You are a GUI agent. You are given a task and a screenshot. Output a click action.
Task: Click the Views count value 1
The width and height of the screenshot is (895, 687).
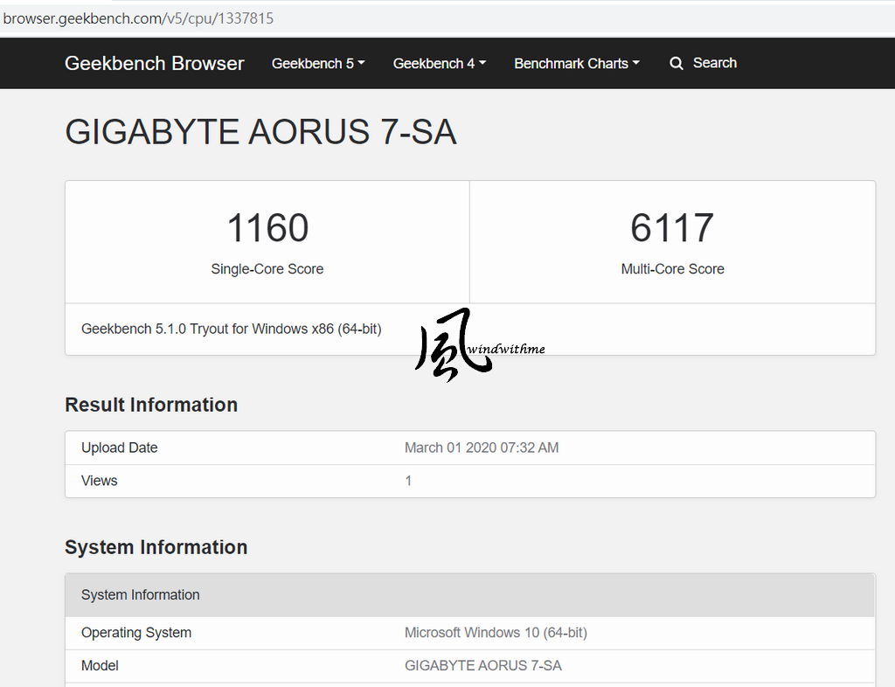(x=408, y=481)
